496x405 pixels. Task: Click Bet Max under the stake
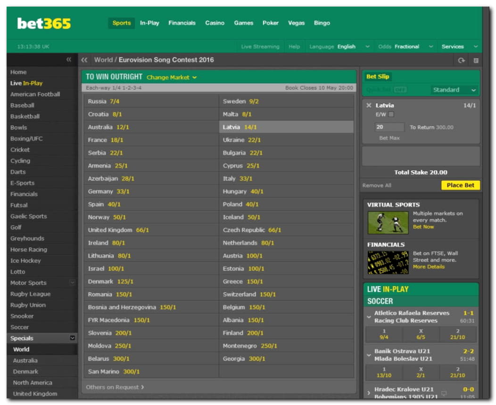tap(389, 138)
